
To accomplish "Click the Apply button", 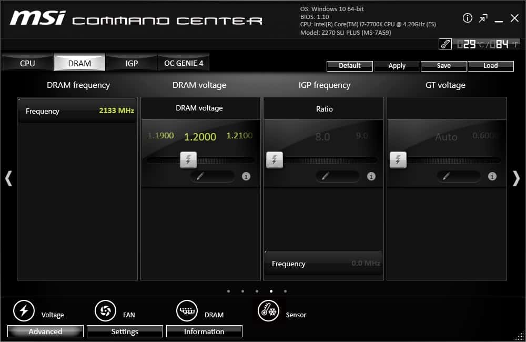I will [397, 66].
